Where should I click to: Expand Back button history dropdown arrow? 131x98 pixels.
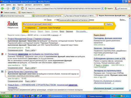coord(5,9)
